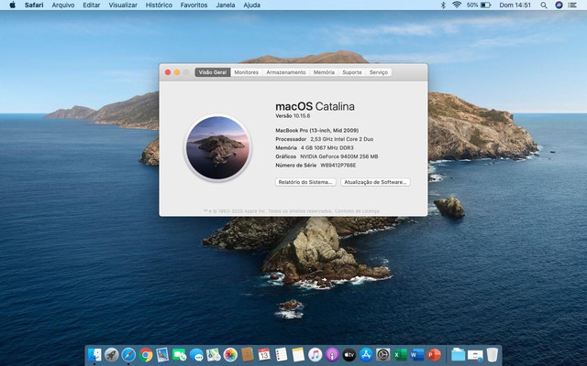Open Messages from the Dock
The width and height of the screenshot is (587, 366).
pos(196,354)
